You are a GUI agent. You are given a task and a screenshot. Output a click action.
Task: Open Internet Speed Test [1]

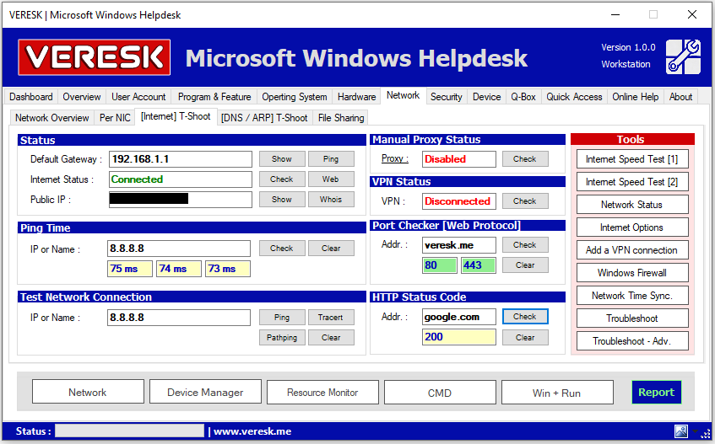[631, 159]
